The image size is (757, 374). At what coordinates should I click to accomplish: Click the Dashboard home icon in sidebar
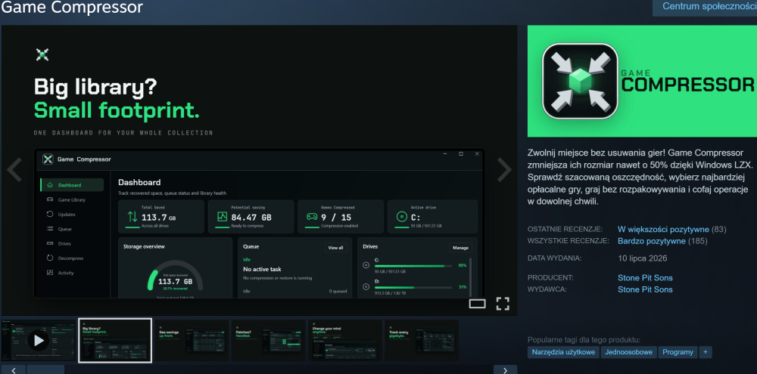tap(50, 185)
